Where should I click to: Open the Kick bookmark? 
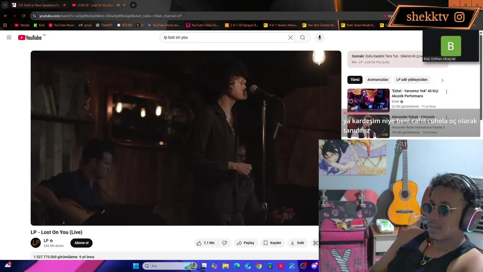39,25
